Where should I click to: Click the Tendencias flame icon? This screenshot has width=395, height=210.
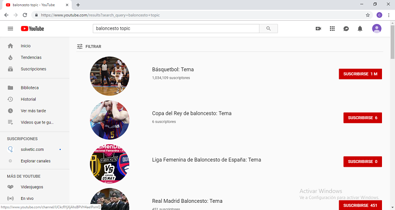pos(10,57)
